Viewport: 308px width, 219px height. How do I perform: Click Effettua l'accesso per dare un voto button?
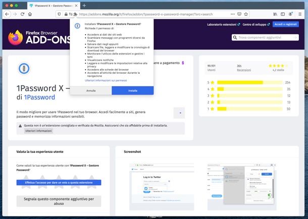tap(59, 183)
